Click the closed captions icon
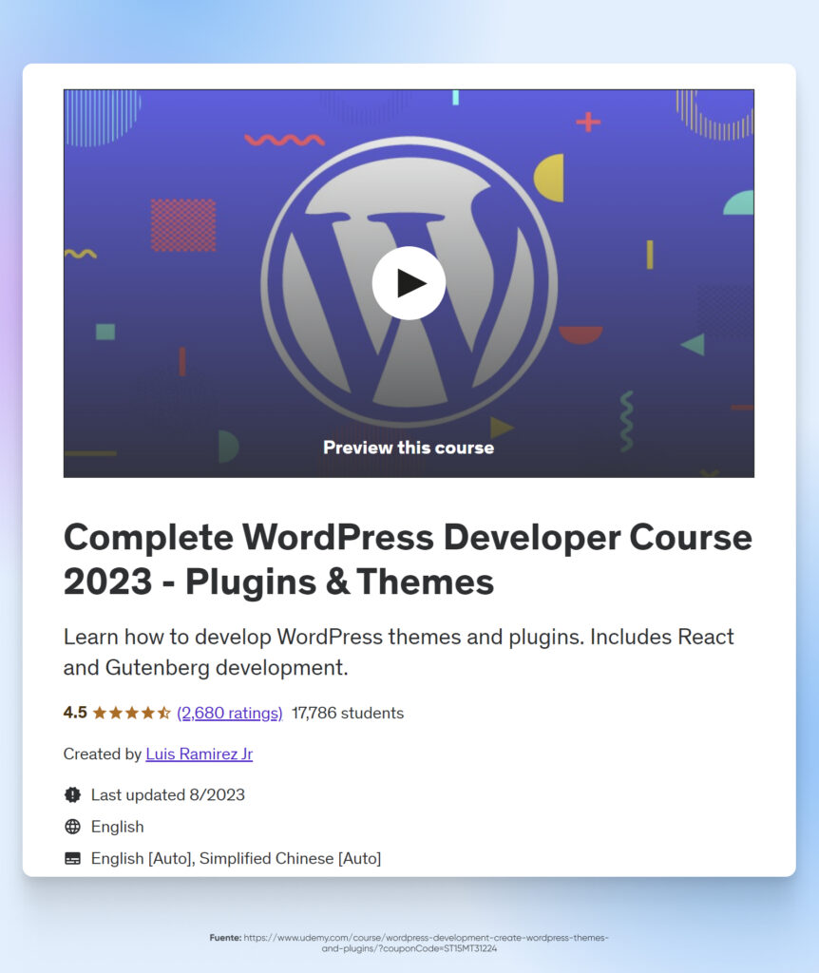This screenshot has height=973, width=819. (72, 859)
